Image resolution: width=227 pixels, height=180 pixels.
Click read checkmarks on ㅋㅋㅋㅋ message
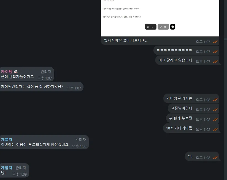pos(215,52)
